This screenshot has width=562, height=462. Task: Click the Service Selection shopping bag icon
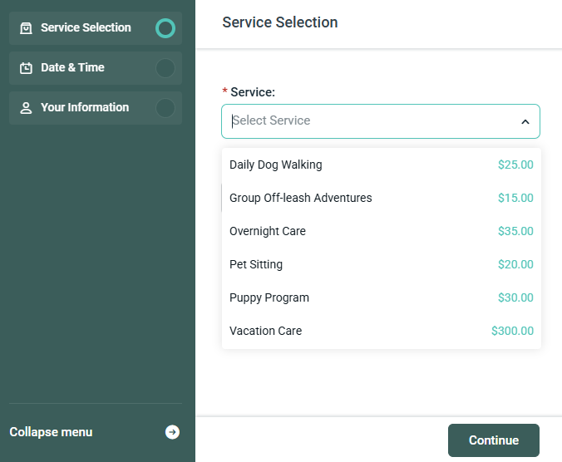(26, 28)
